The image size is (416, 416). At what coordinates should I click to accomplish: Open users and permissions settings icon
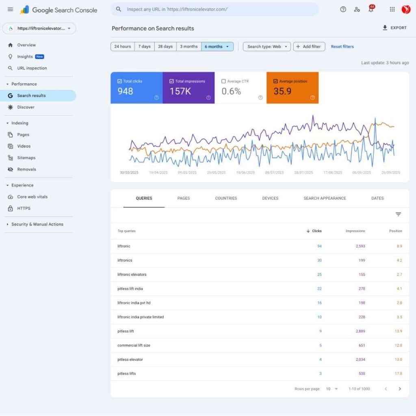point(357,9)
